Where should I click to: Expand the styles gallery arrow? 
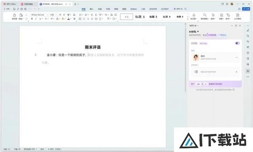(188, 19)
